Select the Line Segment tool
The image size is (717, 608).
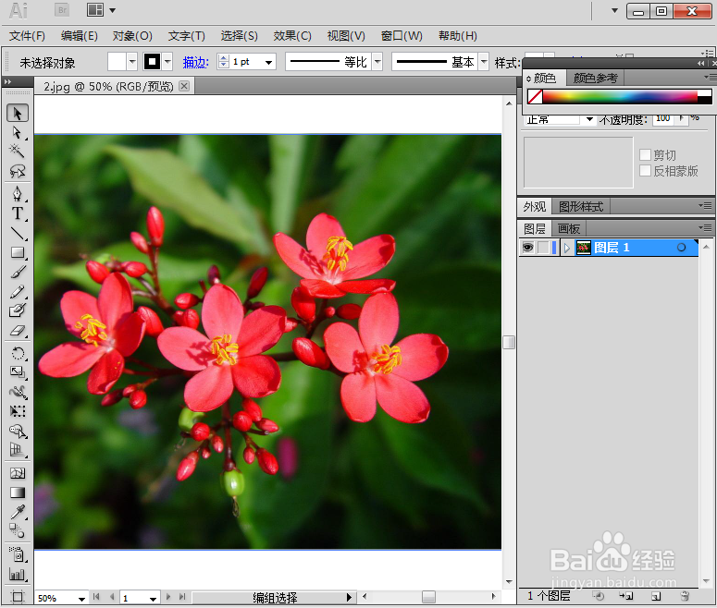tap(18, 233)
